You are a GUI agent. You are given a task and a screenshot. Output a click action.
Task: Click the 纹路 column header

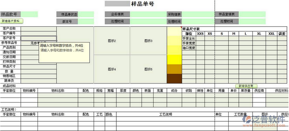(x=189, y=90)
